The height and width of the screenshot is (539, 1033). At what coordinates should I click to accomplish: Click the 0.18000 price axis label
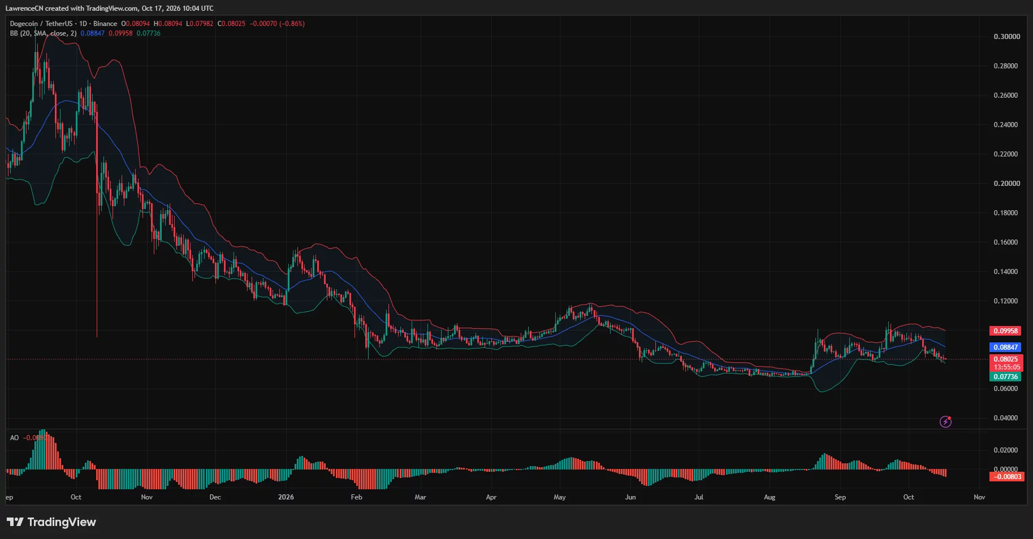[1006, 213]
